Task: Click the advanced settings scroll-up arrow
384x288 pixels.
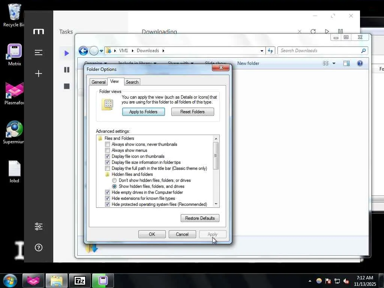Action: coord(216,139)
